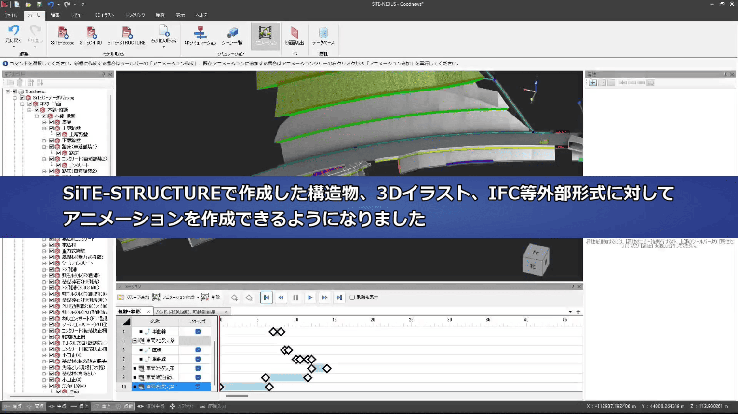Click the 削除 delete animation icon

coord(205,298)
